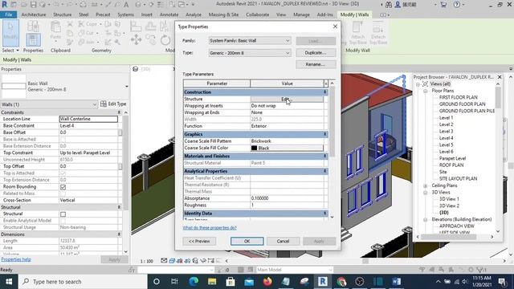This screenshot has width=514, height=289.
Task: Collapse the Construction parameter group
Action: [324, 92]
